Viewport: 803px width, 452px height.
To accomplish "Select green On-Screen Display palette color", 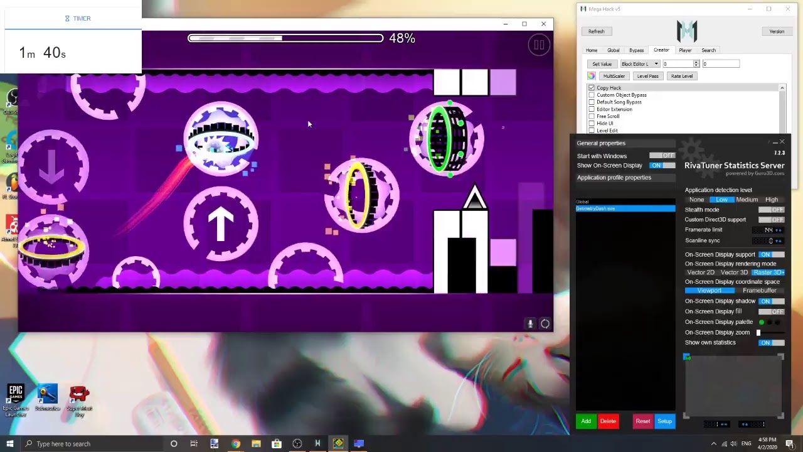I will (x=762, y=322).
